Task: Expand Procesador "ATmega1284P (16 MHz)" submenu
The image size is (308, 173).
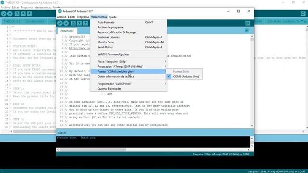Action: pos(128,66)
